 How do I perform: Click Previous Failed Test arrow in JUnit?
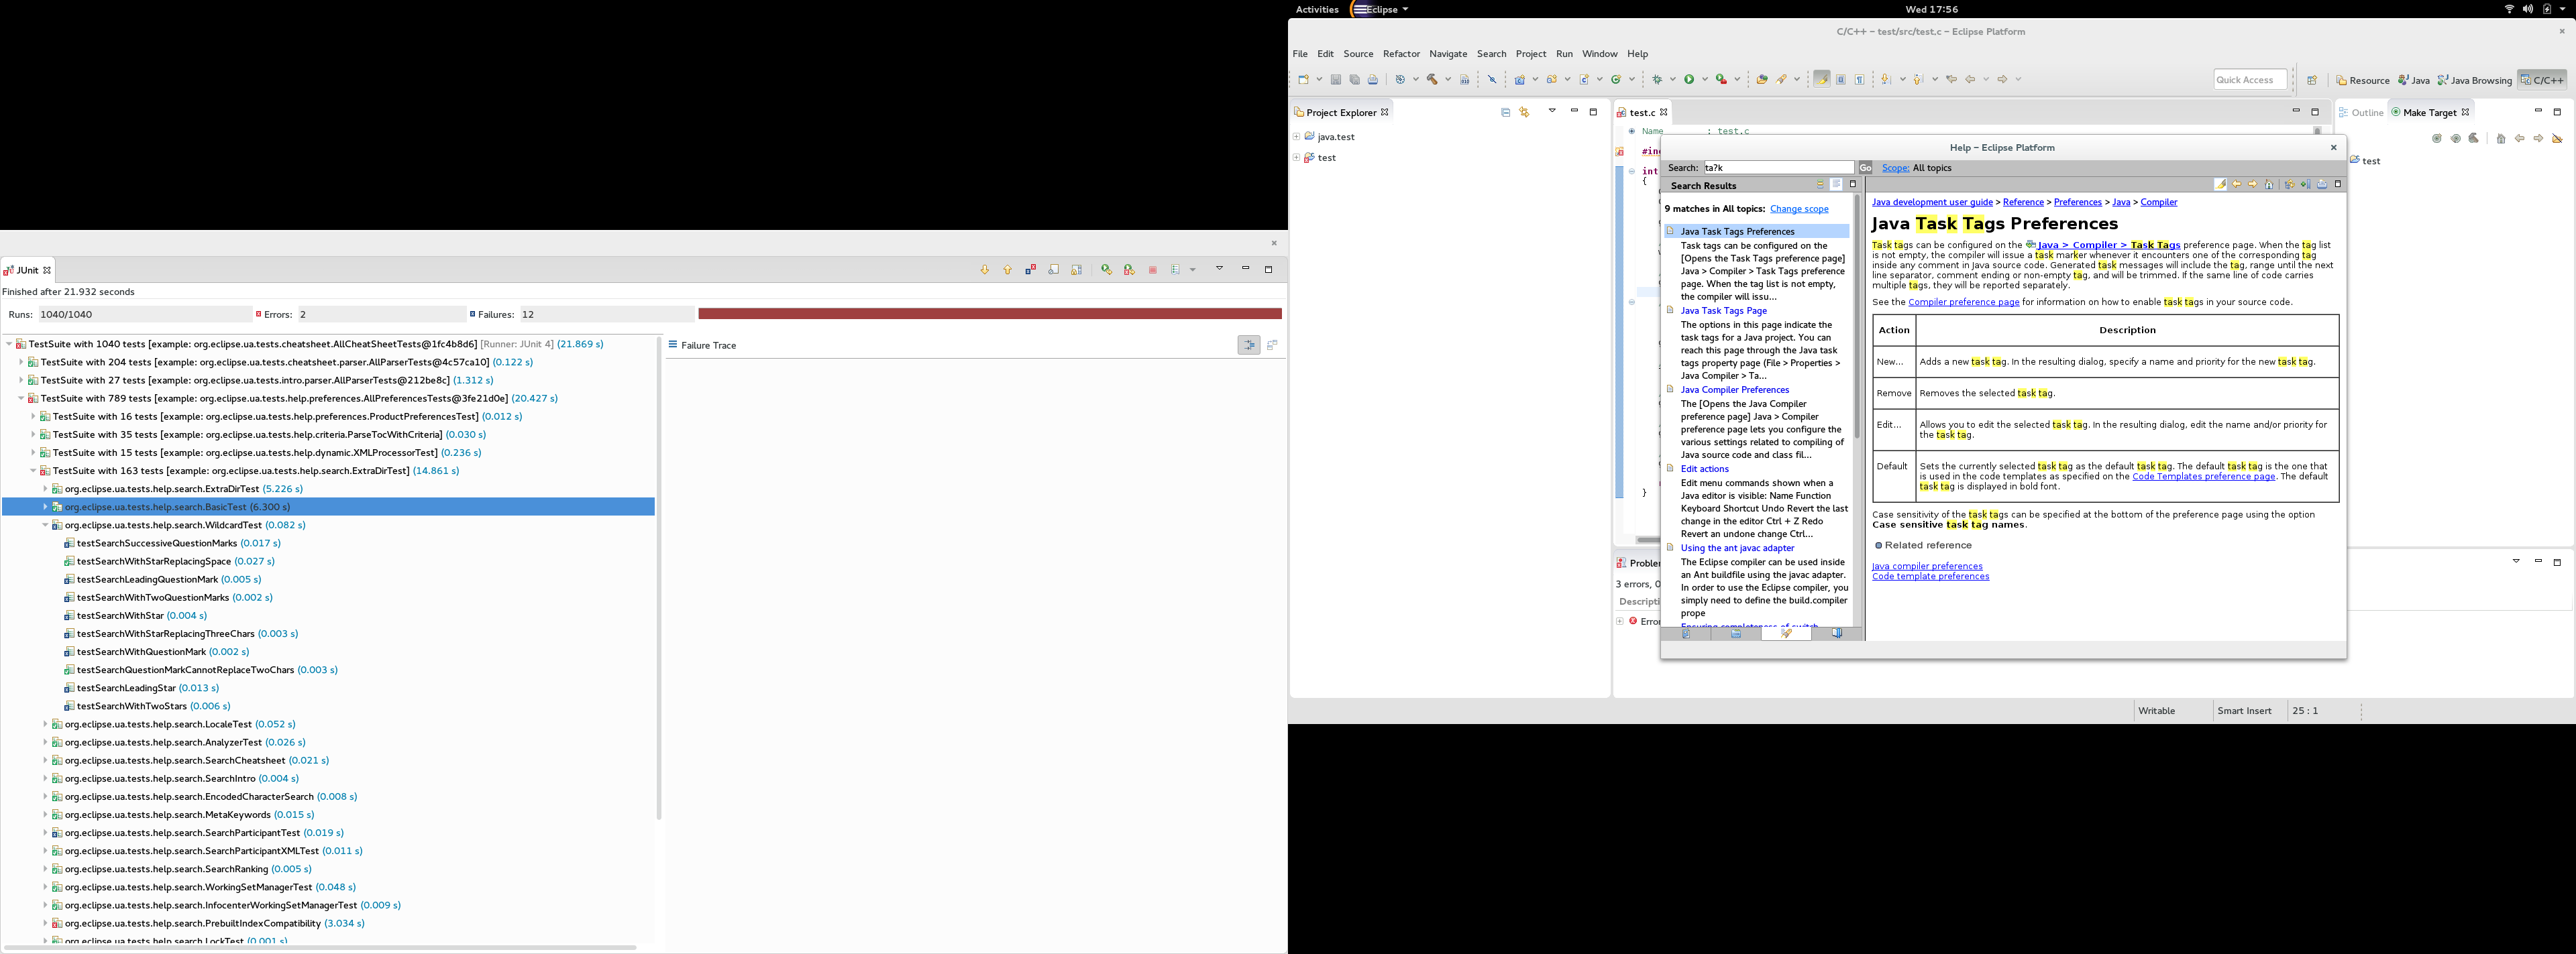tap(1007, 270)
